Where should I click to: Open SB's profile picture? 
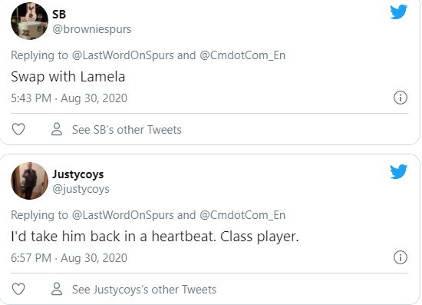click(x=30, y=21)
